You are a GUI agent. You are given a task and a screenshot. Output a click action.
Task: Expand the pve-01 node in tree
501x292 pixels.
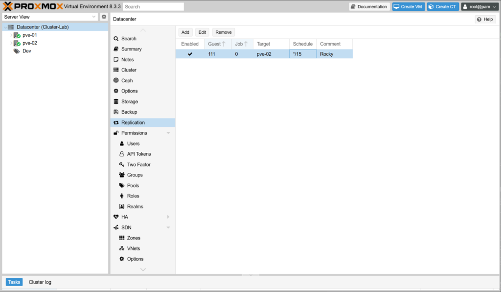click(11, 35)
